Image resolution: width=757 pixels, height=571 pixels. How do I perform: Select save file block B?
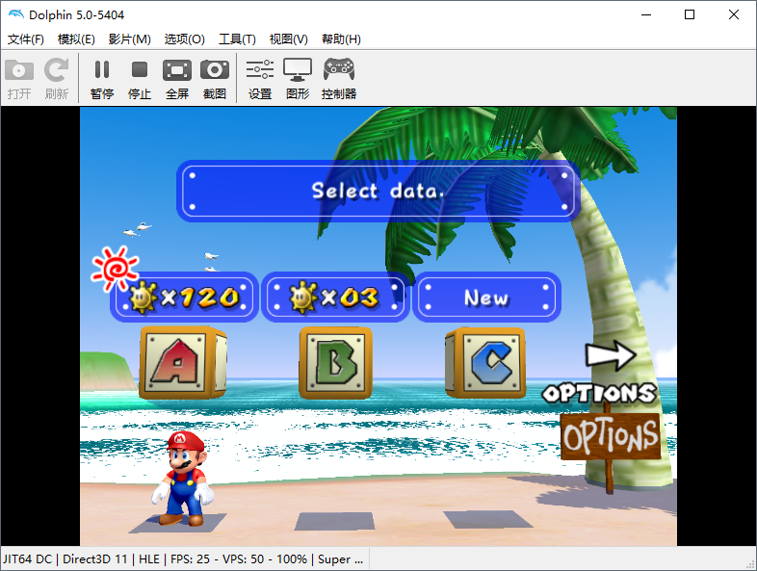[336, 363]
